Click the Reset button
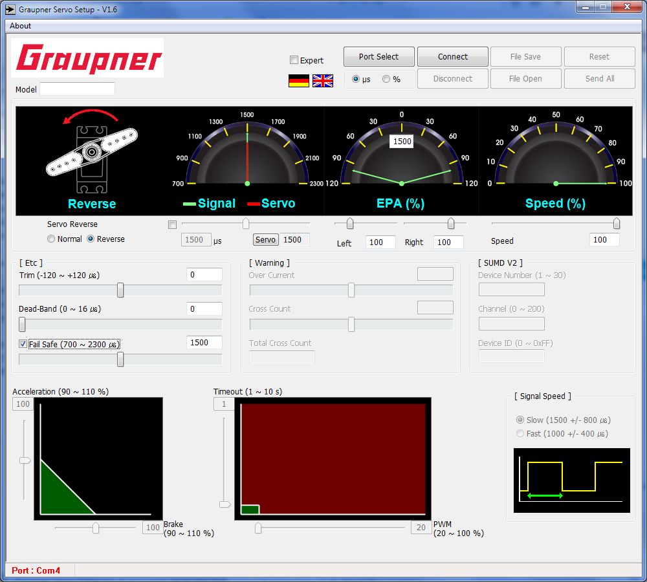This screenshot has width=647, height=582. coord(600,56)
